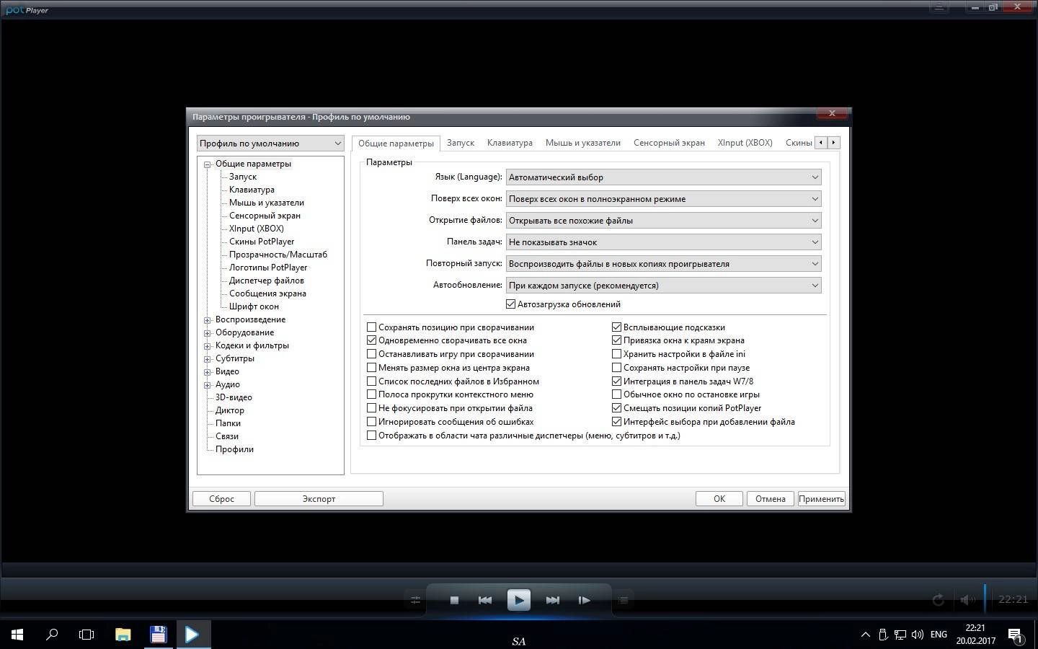The height and width of the screenshot is (649, 1038).
Task: Click the blue volume level bar
Action: click(x=985, y=600)
